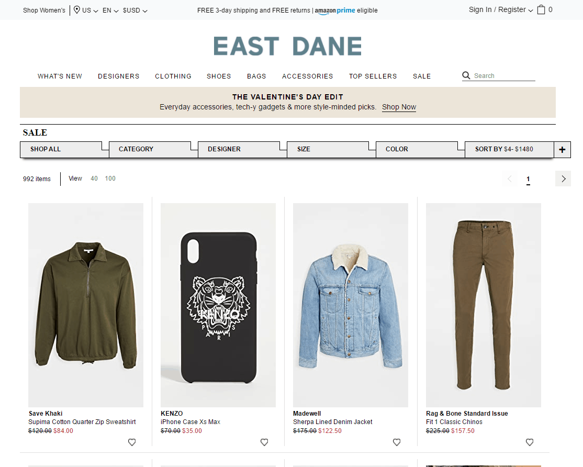Click the amazon prime eligible text
Screen dimensions: 583x467
click(x=346, y=10)
